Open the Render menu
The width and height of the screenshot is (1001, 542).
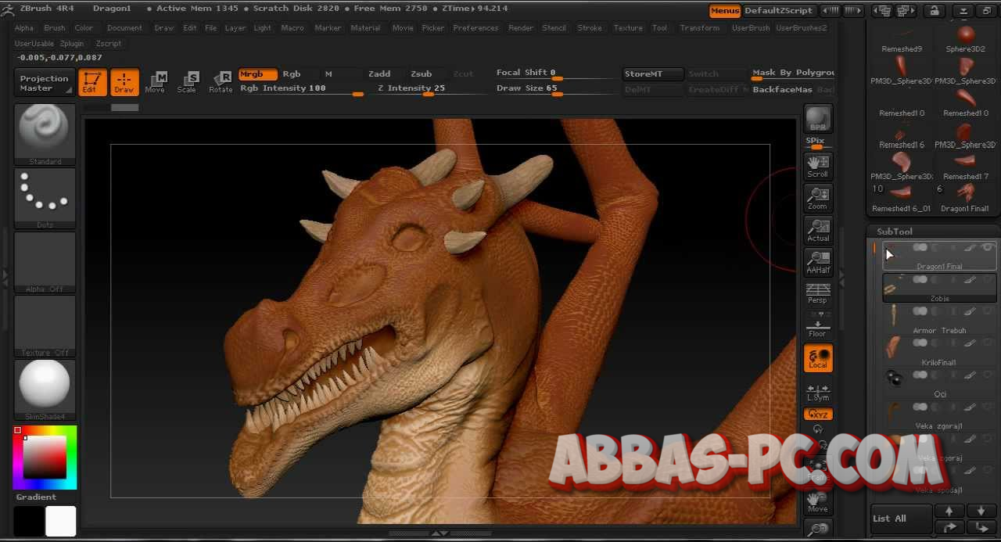(520, 27)
